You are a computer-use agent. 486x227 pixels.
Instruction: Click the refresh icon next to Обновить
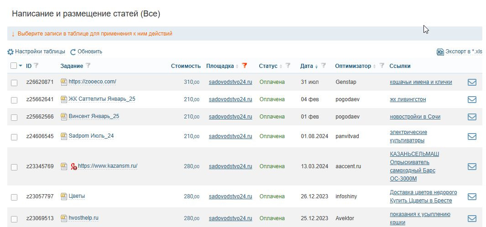[x=73, y=52]
